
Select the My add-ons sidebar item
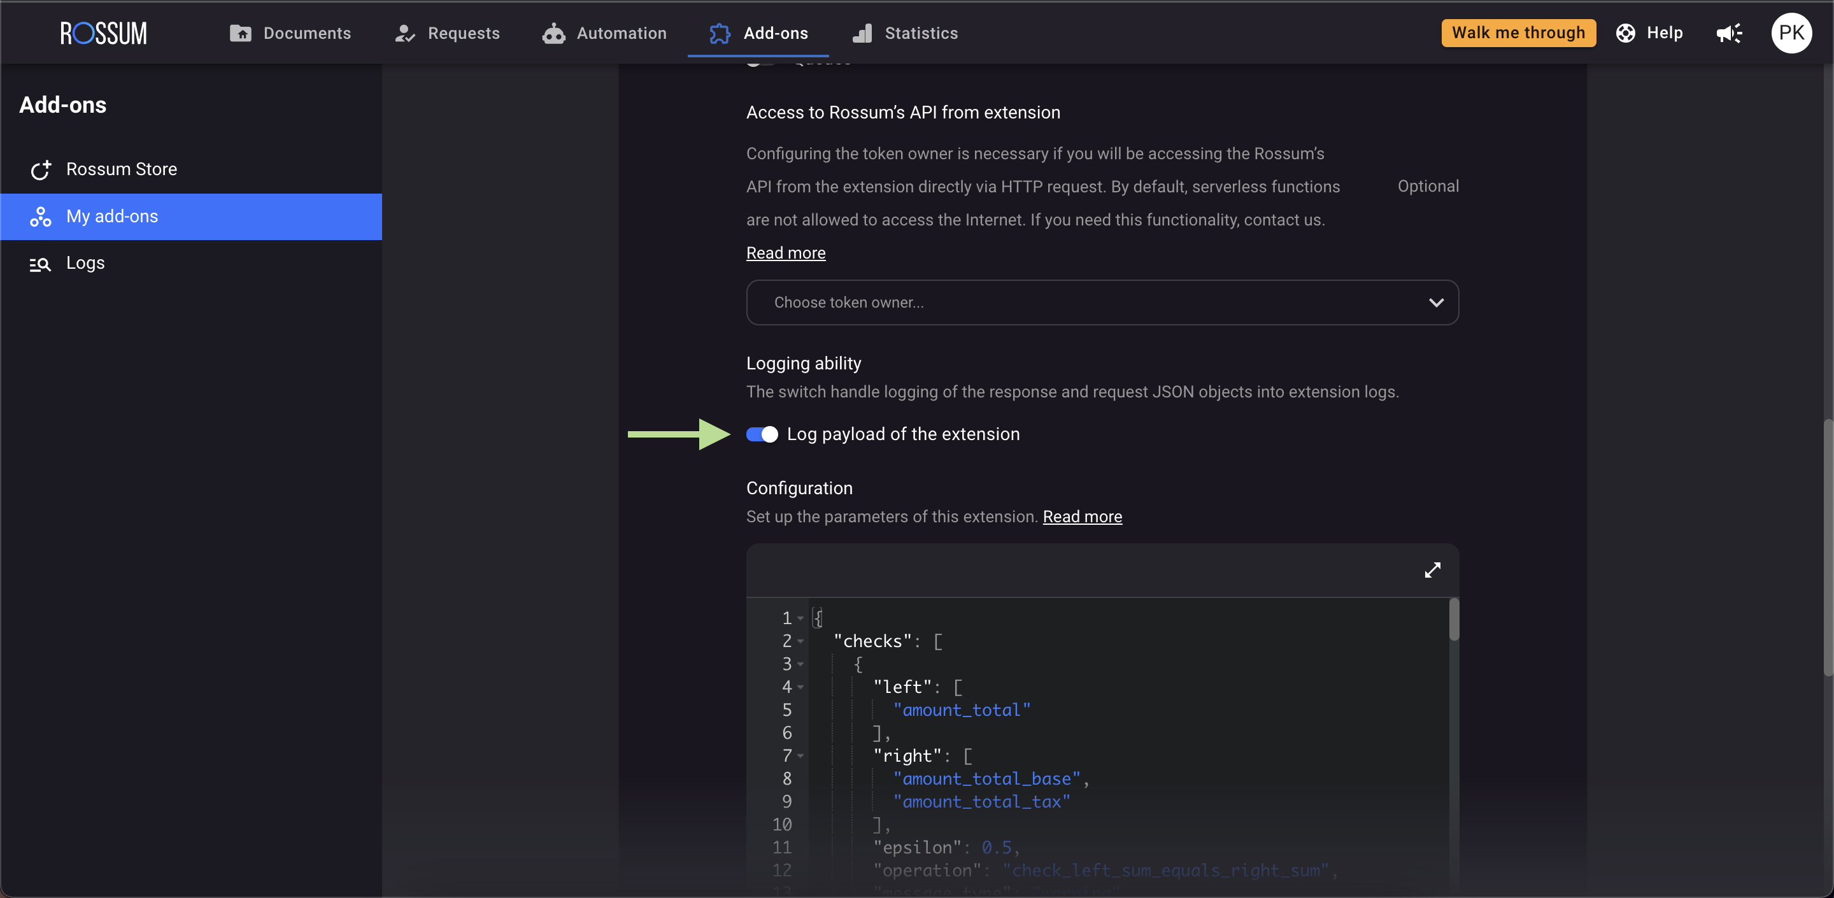[x=112, y=216]
